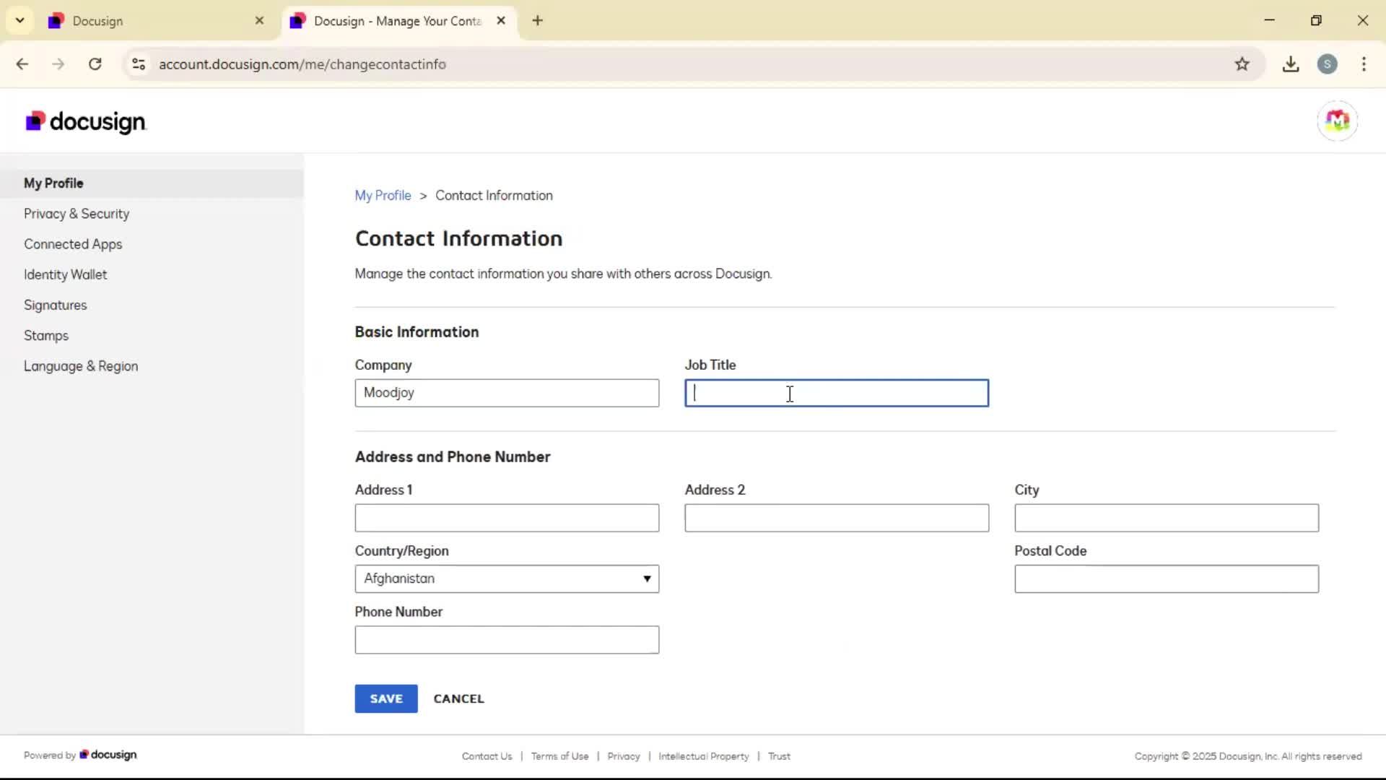Open Chrome profile S icon

[x=1327, y=64]
